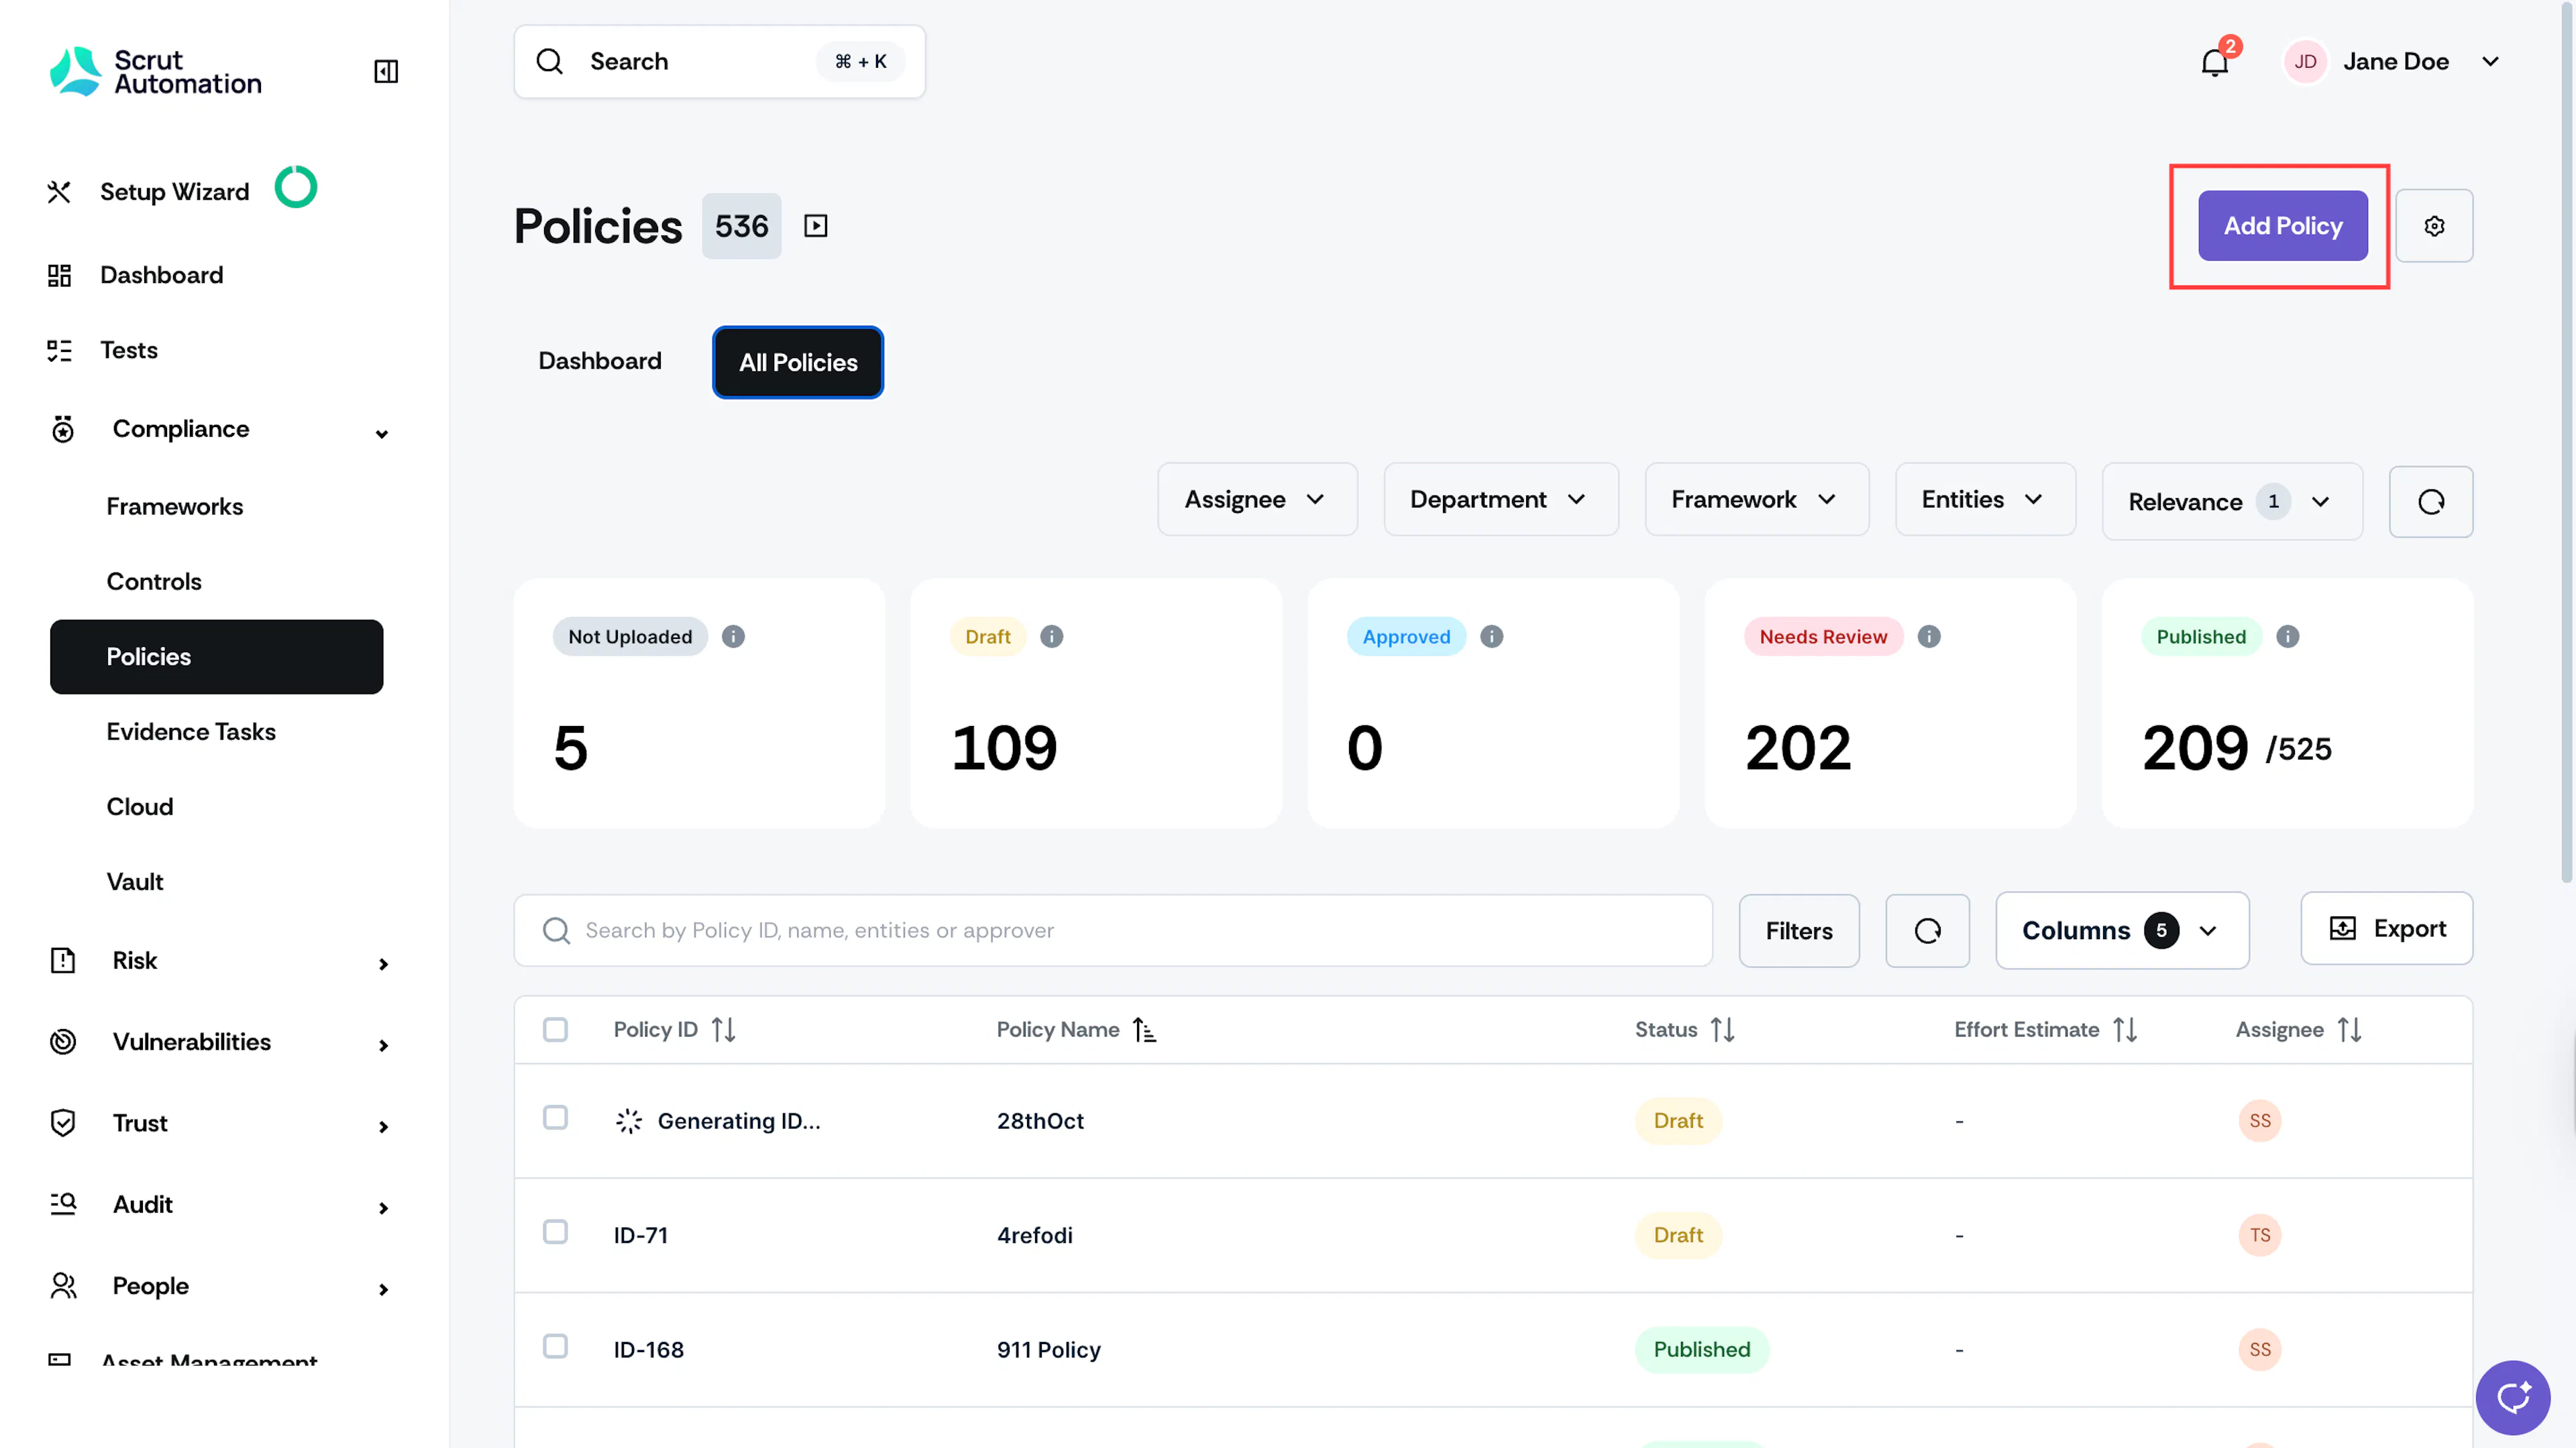Open Evidence Tasks in sidebar
The height and width of the screenshot is (1448, 2576).
click(191, 731)
